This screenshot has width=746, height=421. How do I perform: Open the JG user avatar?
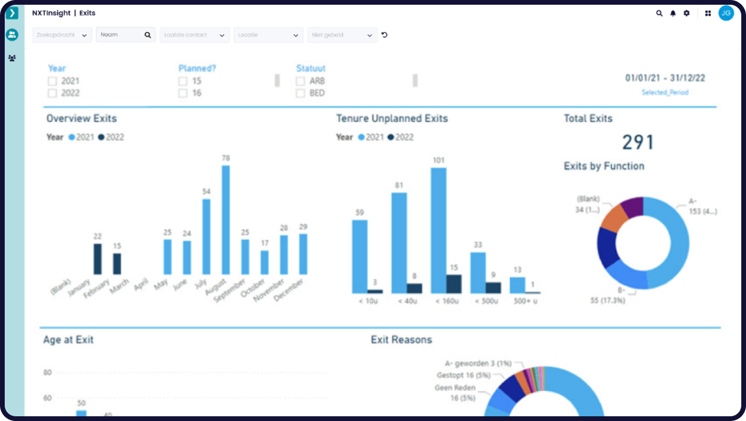click(726, 14)
